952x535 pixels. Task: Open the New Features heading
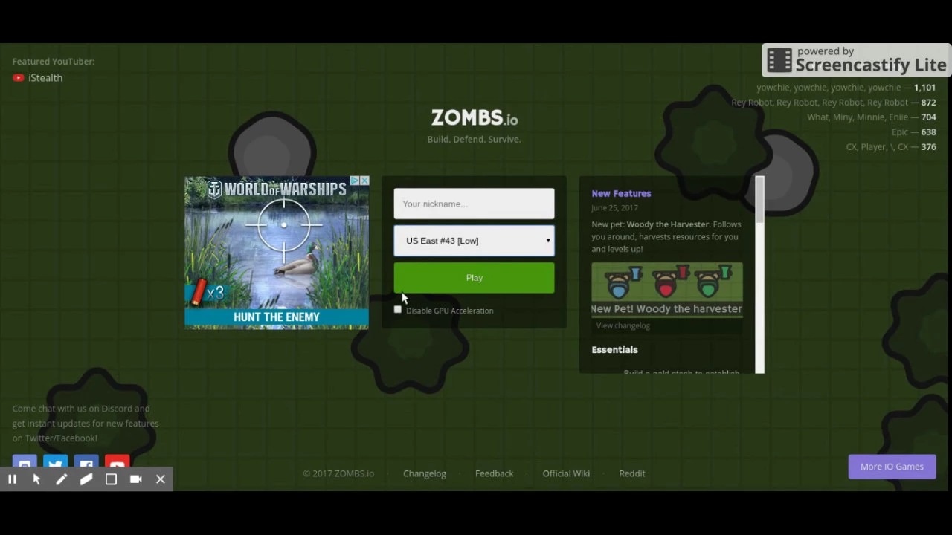tap(621, 193)
